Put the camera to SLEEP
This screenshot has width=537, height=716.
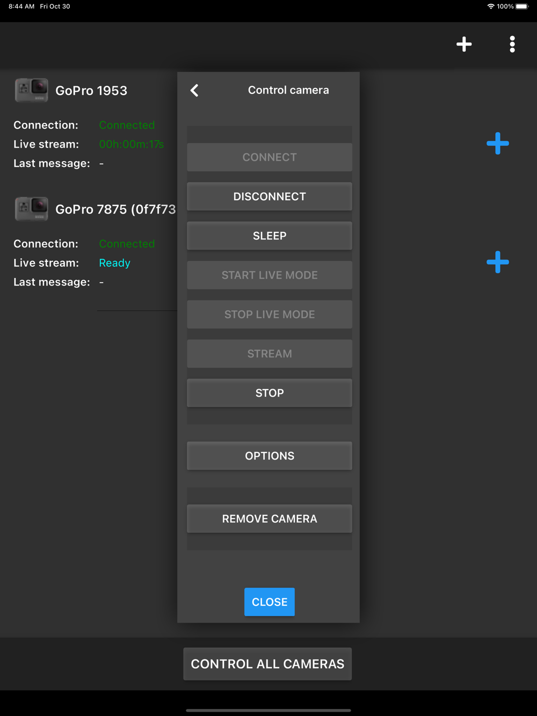pyautogui.click(x=270, y=236)
